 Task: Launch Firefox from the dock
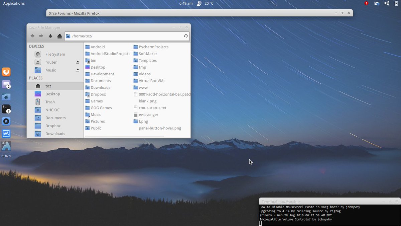(6, 72)
